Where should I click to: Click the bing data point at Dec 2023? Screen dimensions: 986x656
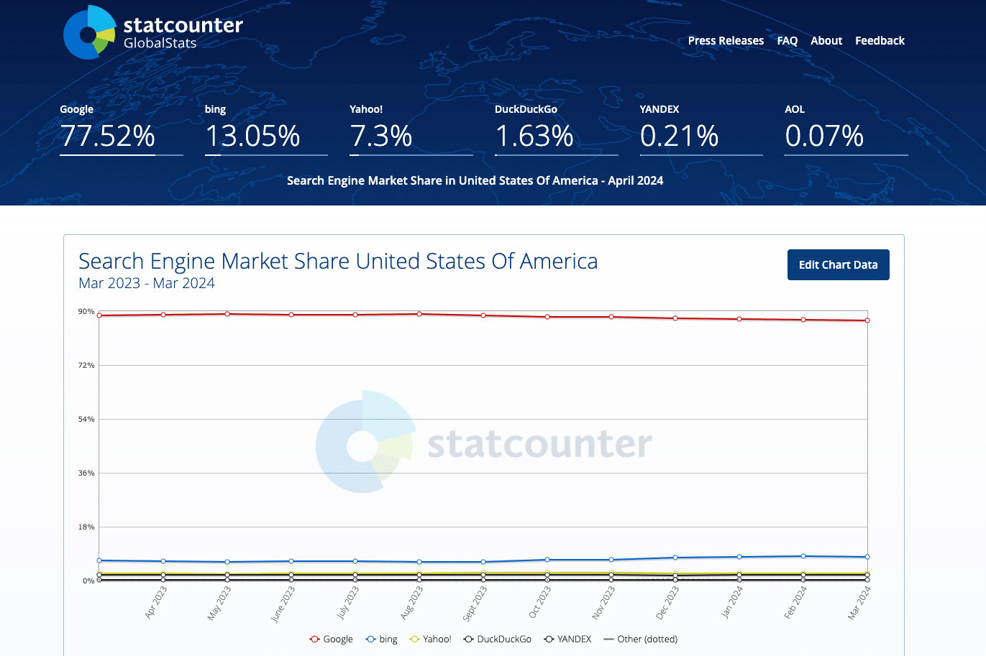click(x=674, y=557)
